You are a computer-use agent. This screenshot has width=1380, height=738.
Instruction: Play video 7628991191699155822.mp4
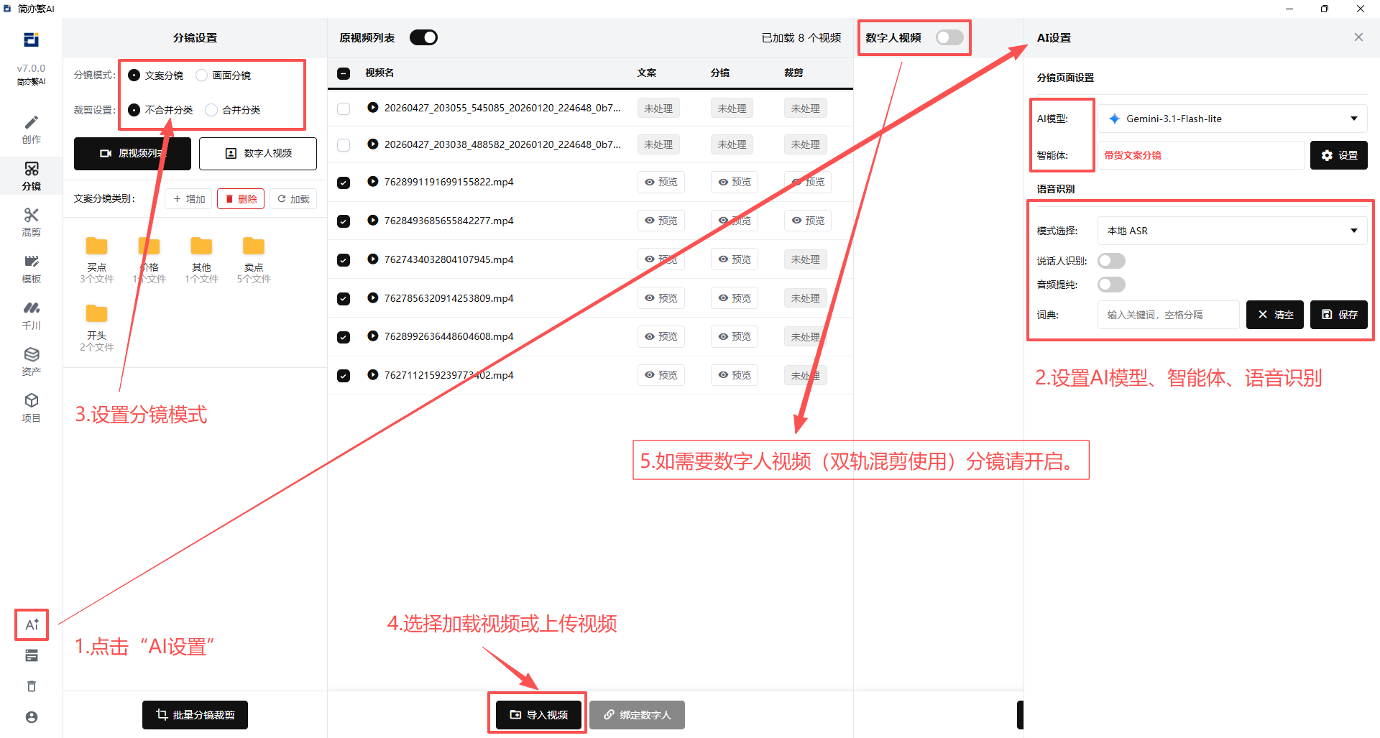tap(373, 181)
